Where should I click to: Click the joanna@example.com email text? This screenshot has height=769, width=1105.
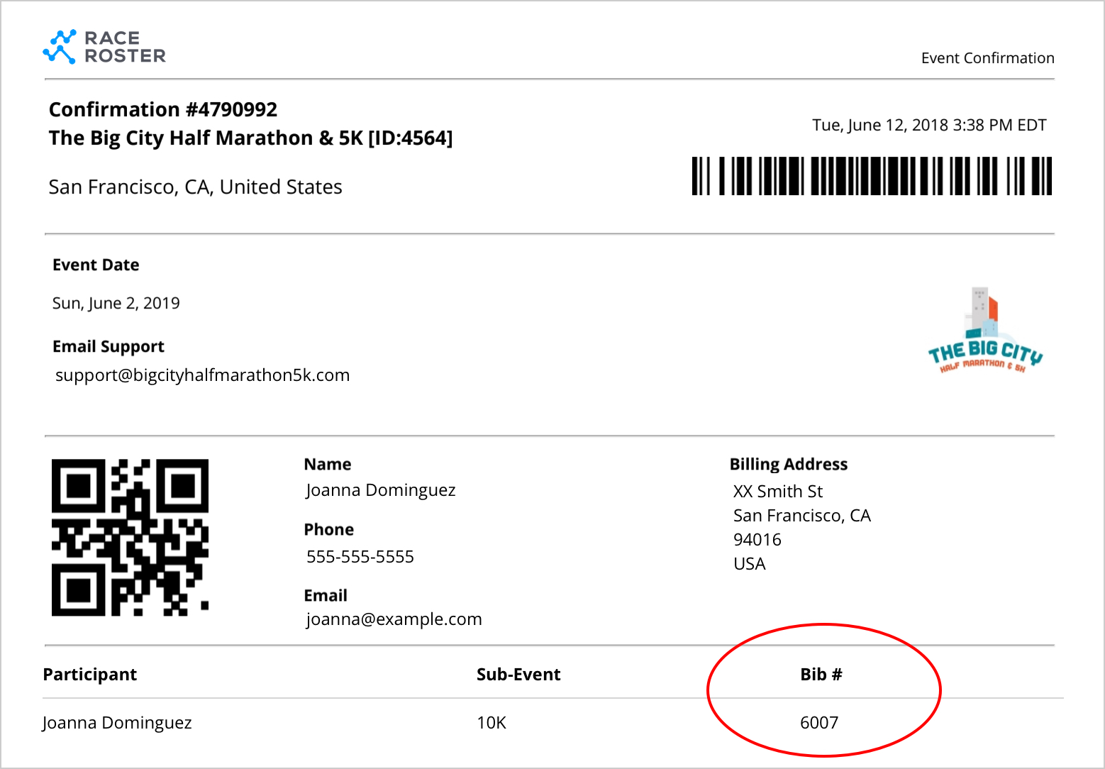(394, 619)
